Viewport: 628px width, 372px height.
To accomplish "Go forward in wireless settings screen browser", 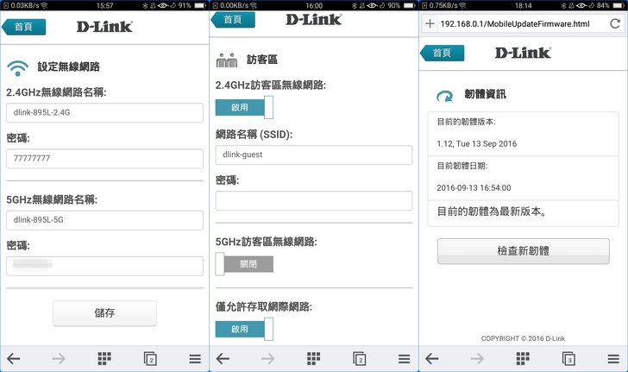I will [x=59, y=358].
